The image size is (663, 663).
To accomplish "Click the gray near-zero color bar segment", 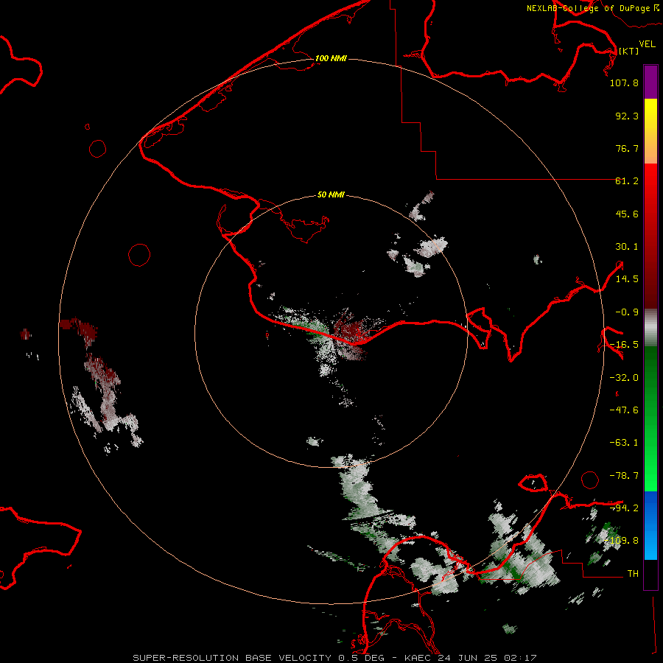I will click(x=650, y=328).
